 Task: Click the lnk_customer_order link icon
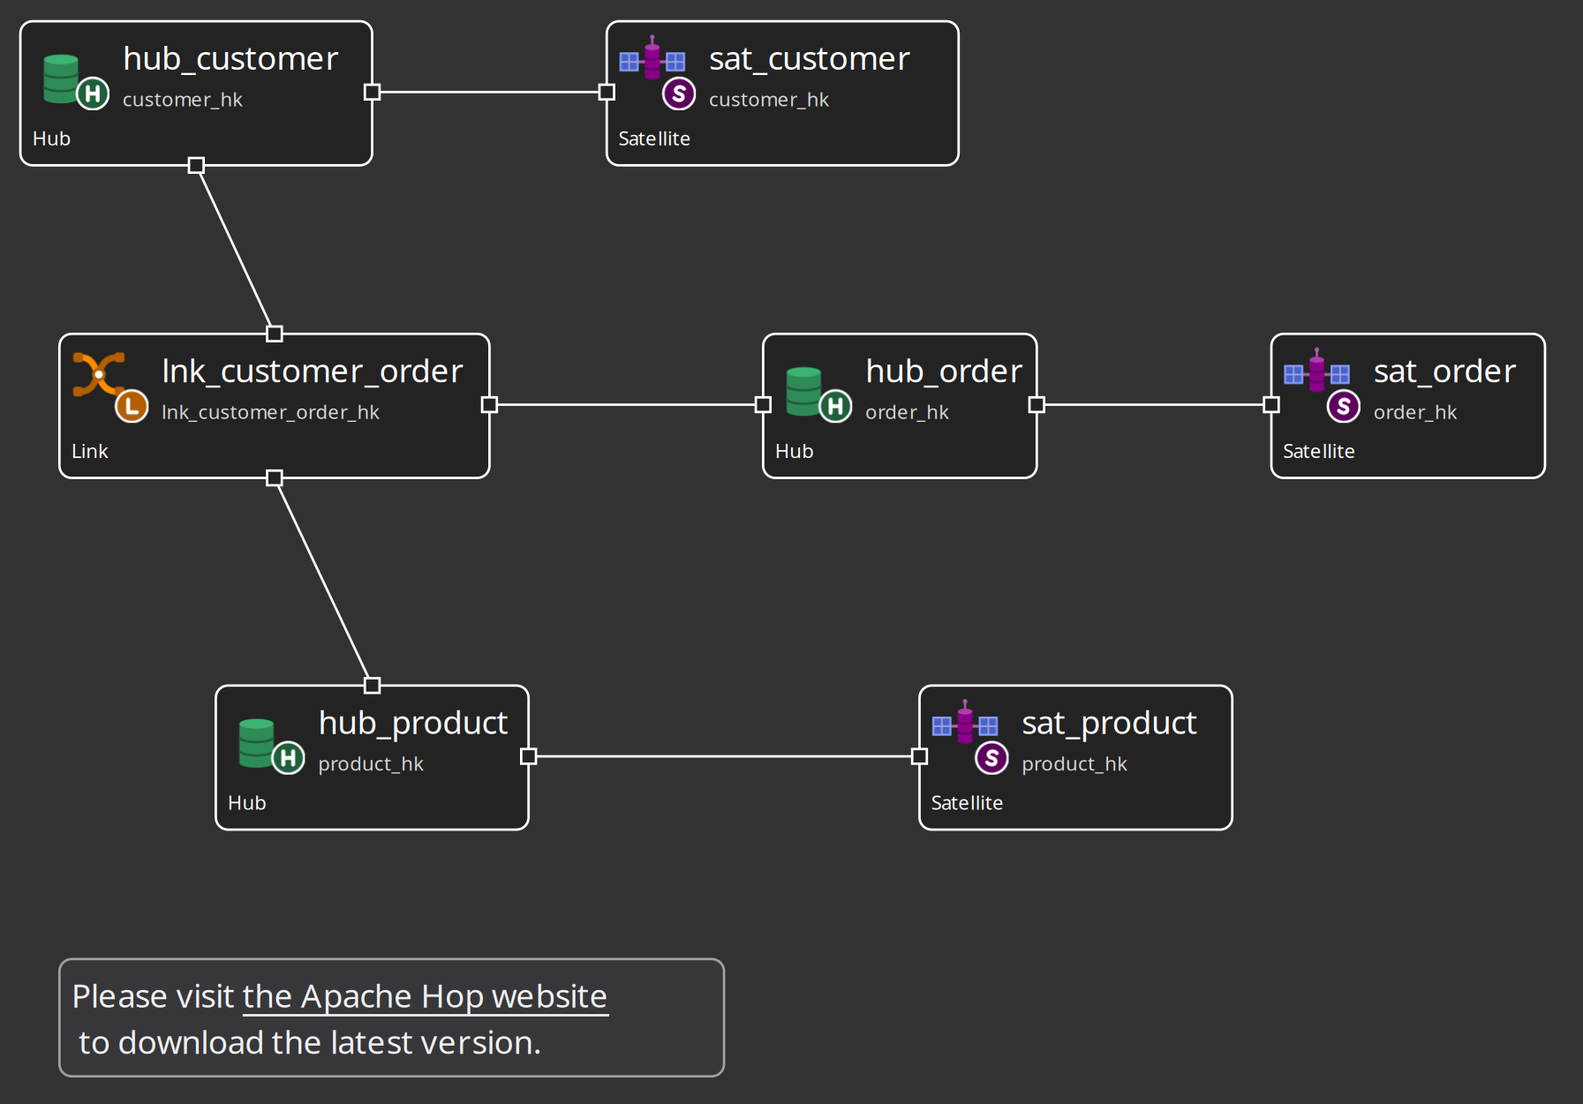coord(109,387)
